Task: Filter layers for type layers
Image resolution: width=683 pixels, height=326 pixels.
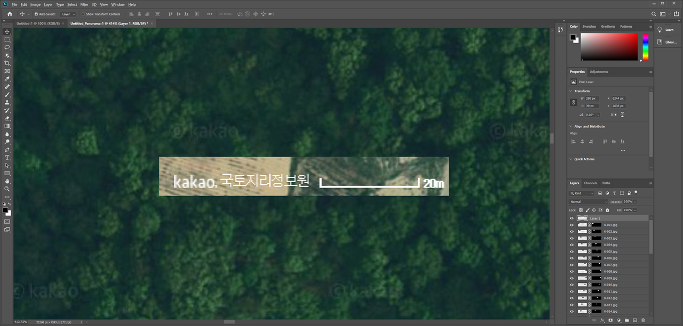Action: coord(615,193)
